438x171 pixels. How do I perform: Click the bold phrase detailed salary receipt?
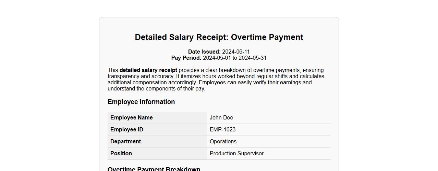[148, 70]
